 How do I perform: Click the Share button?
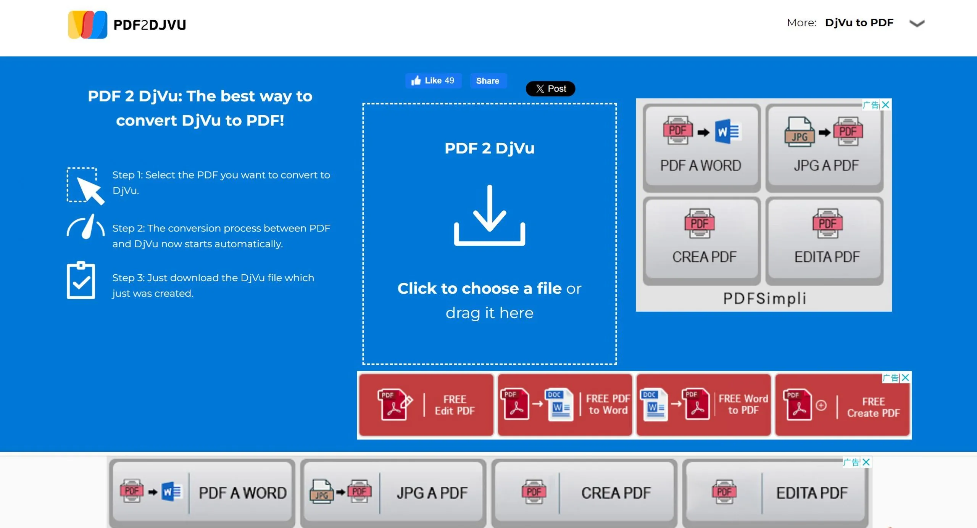pos(488,80)
